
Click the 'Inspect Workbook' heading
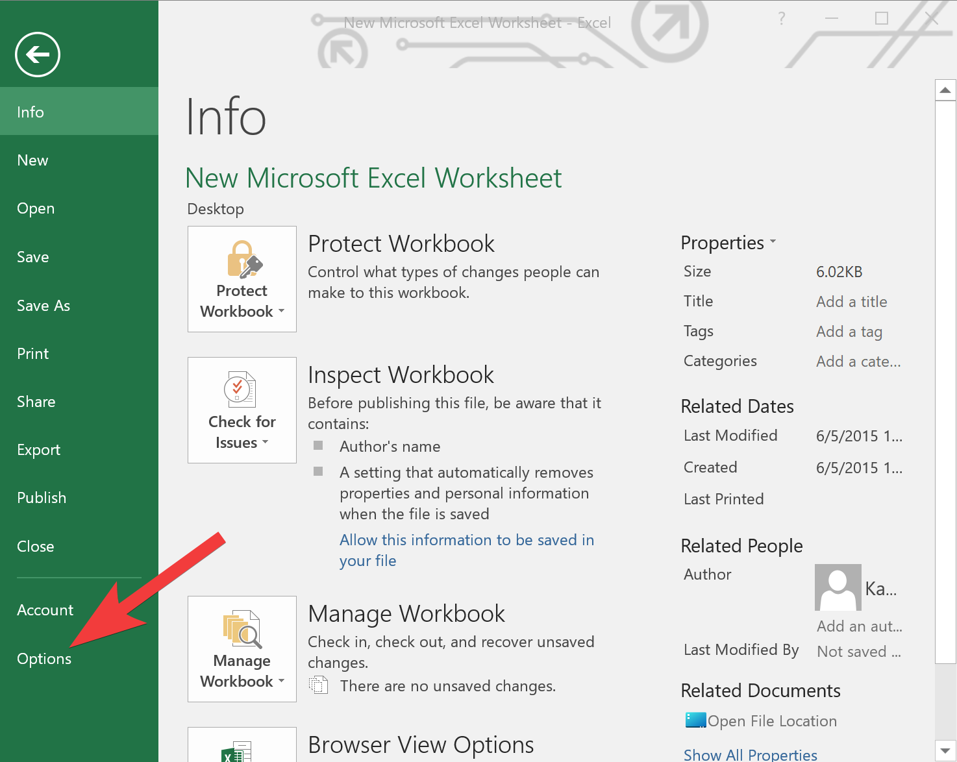pyautogui.click(x=401, y=375)
